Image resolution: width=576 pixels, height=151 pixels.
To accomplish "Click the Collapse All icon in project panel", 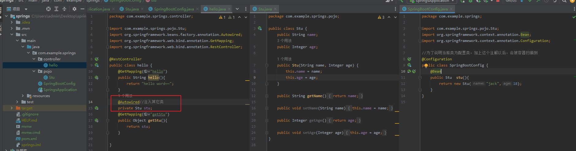I will coord(64,9).
